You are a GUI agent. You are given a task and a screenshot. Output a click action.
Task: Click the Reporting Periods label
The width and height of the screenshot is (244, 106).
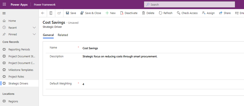(19, 50)
